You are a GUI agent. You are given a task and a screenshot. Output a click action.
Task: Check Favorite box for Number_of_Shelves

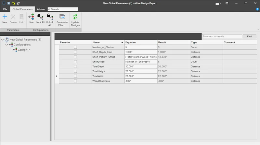tap(75, 47)
